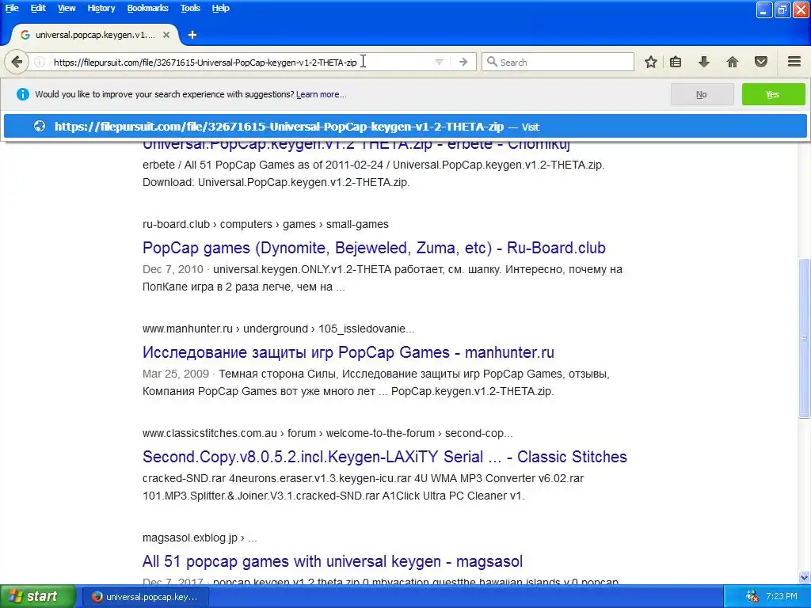Click the site information icon in address bar
This screenshot has width=811, height=608.
[x=40, y=62]
